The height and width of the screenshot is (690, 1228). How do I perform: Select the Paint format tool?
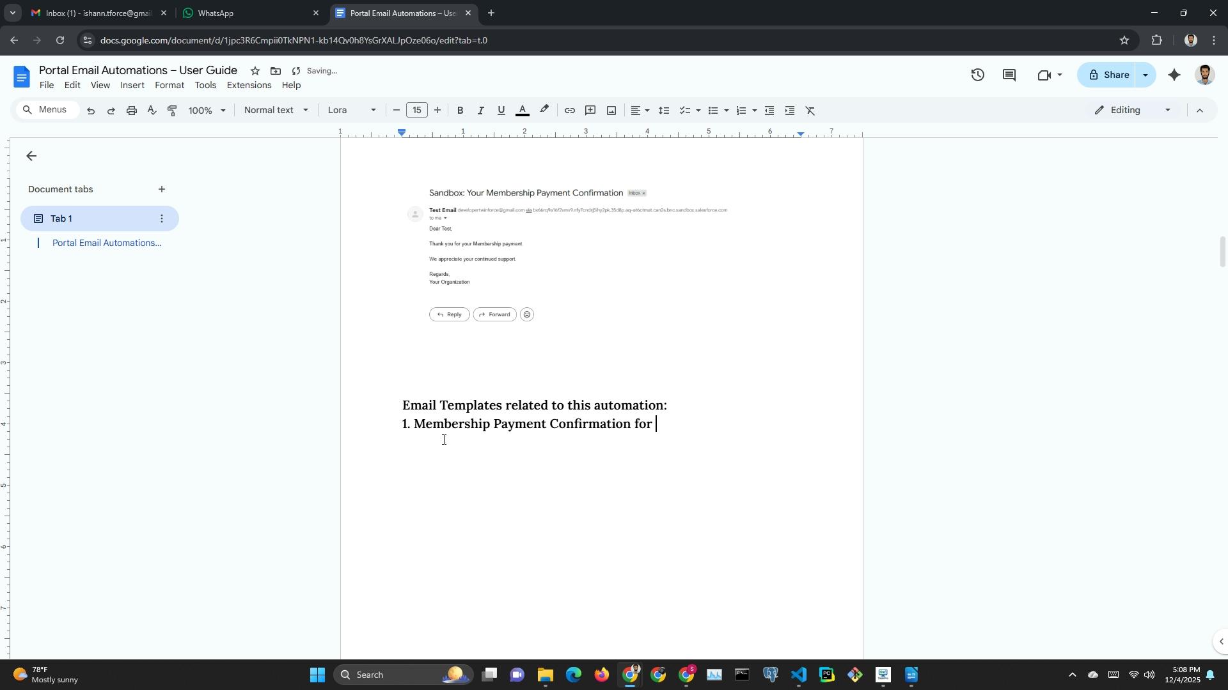coord(172,111)
